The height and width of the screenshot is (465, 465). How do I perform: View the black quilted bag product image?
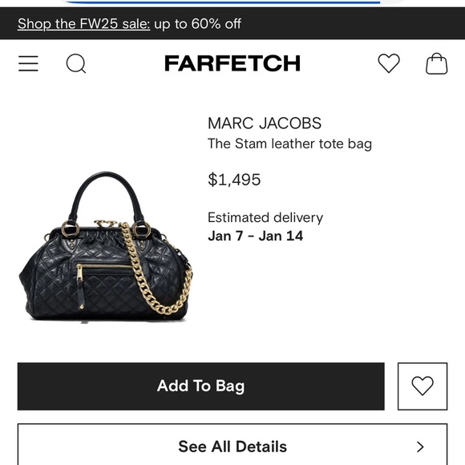click(105, 247)
